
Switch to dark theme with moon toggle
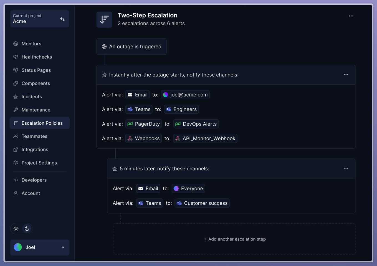27,229
